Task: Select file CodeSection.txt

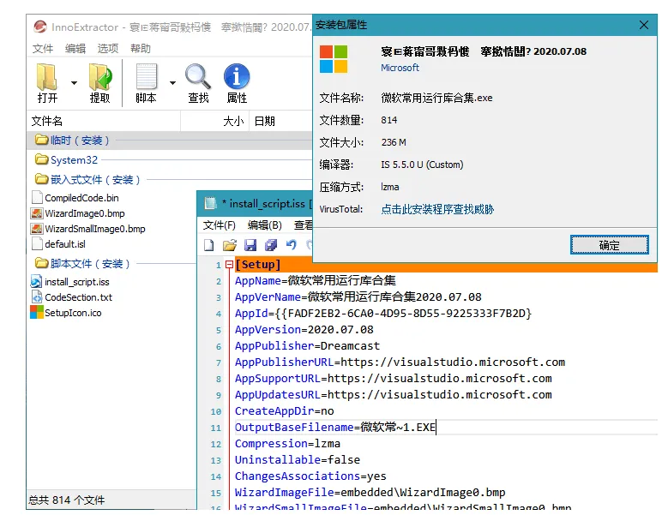Action: [79, 297]
